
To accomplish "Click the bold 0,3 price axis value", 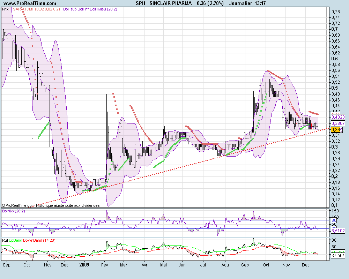I will [x=335, y=147].
